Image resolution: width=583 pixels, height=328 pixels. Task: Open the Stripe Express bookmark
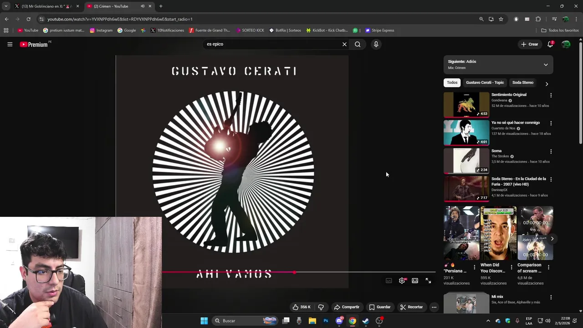(x=379, y=31)
